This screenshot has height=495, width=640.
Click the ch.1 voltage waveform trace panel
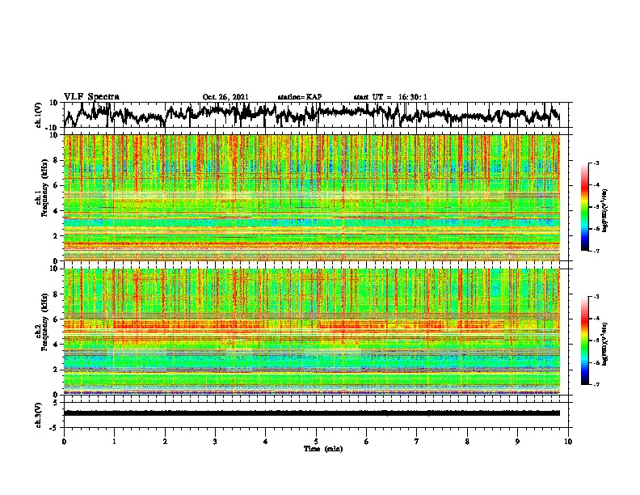pyautogui.click(x=318, y=115)
